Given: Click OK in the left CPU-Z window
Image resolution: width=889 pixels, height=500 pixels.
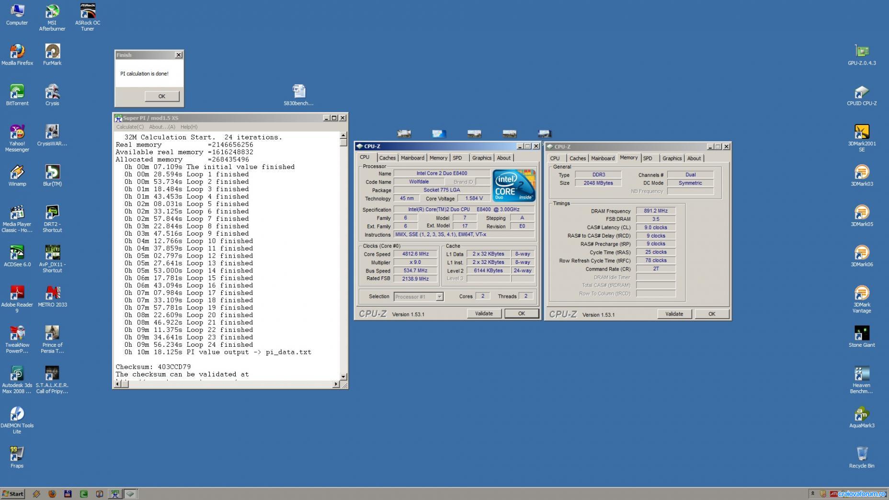Looking at the screenshot, I should 521,314.
